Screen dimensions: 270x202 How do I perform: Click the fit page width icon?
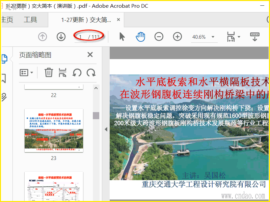[231, 37]
